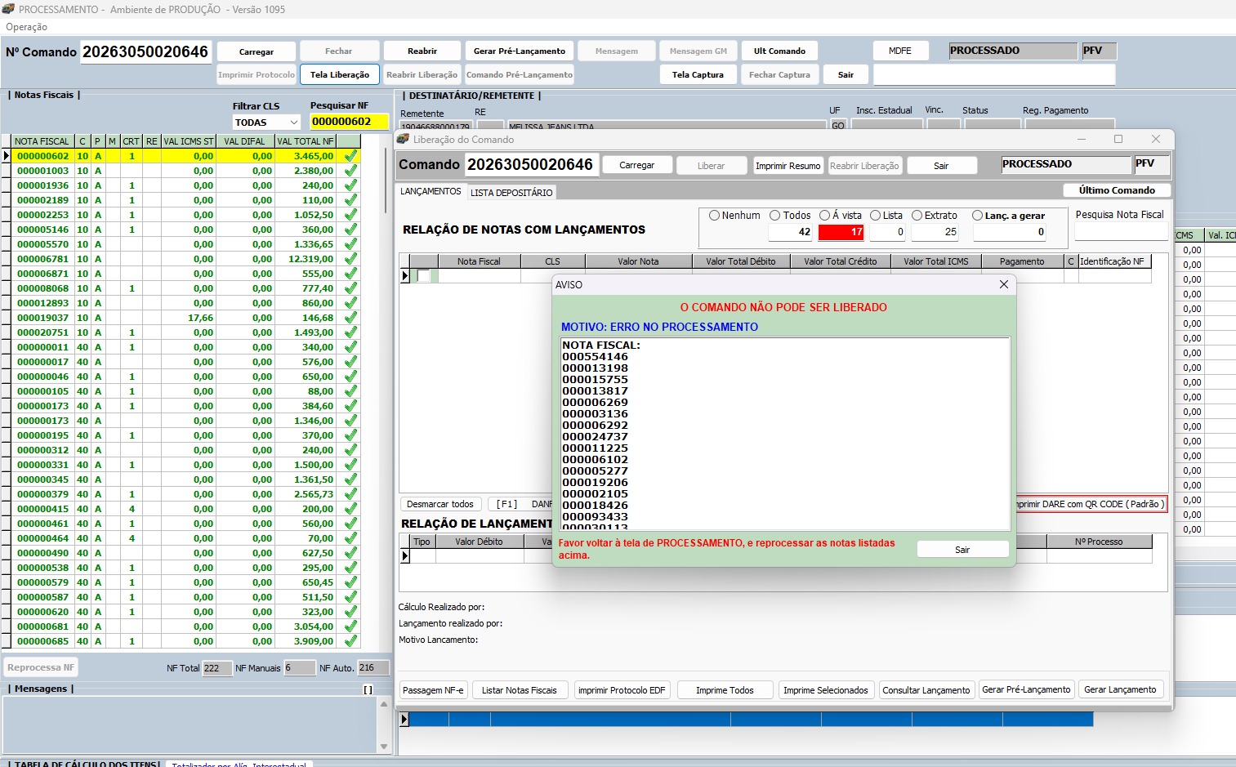Select the Todos radio button

774,216
